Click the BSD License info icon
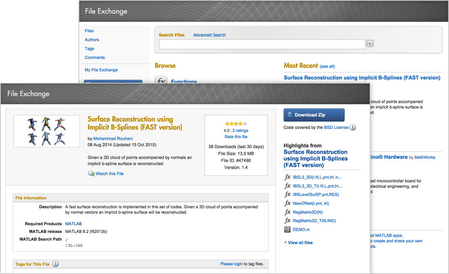 353,128
